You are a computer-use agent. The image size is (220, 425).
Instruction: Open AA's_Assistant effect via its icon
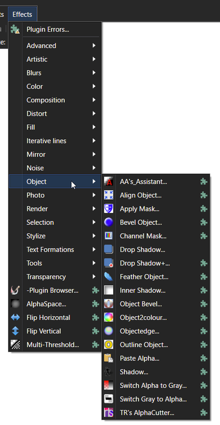coord(108,182)
